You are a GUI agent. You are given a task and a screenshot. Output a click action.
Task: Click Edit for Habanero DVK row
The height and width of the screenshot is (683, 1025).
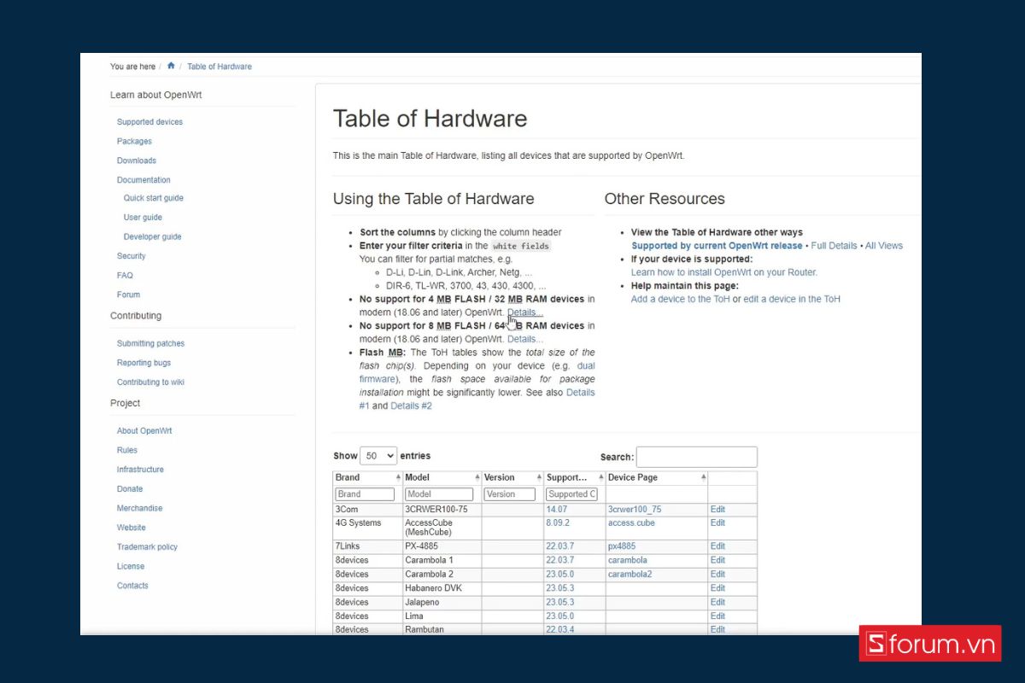point(717,588)
